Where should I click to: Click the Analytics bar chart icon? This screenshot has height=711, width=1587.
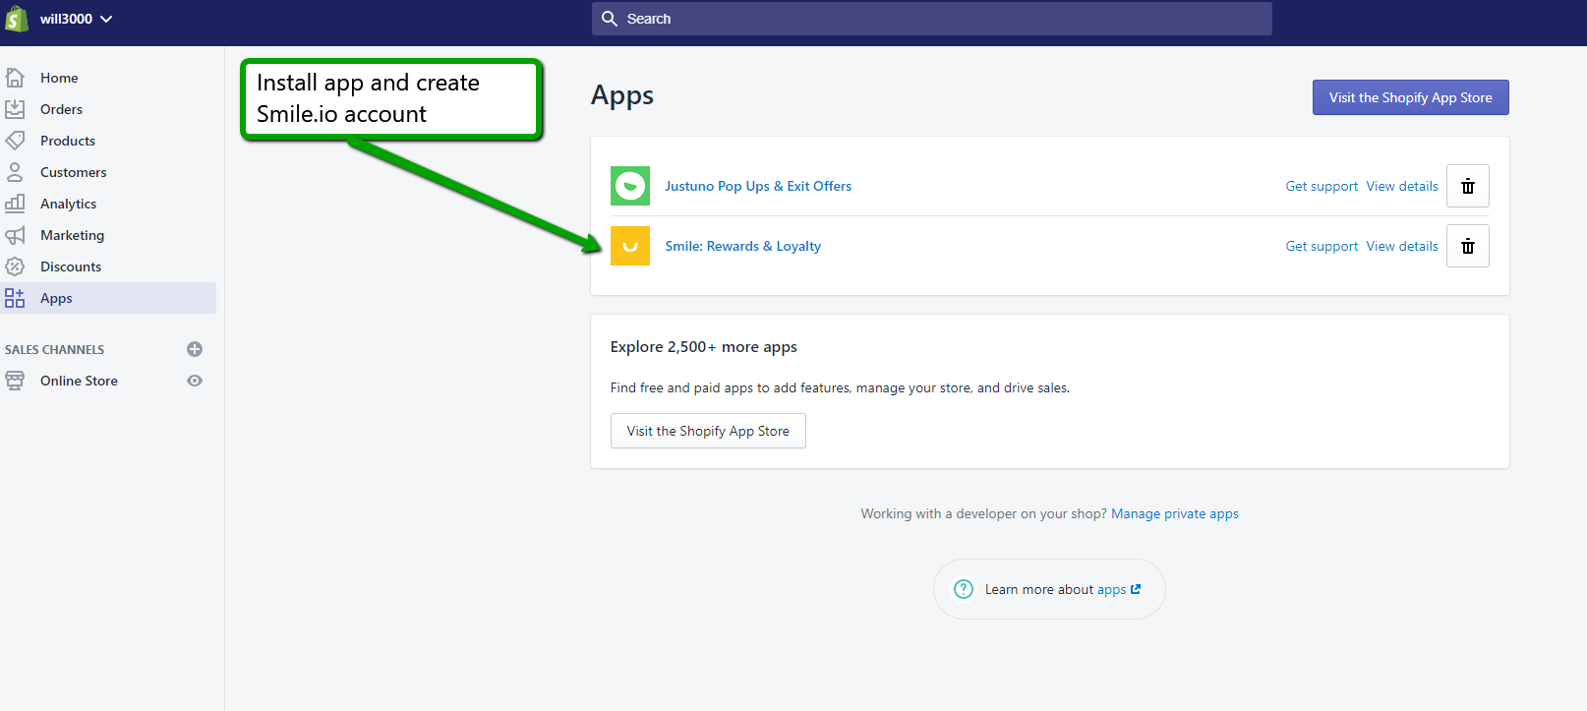15,204
